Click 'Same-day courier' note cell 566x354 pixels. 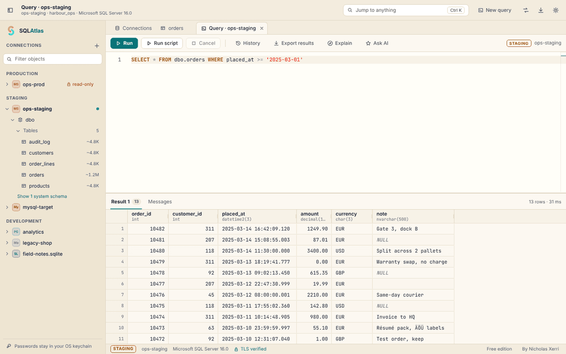(413, 295)
